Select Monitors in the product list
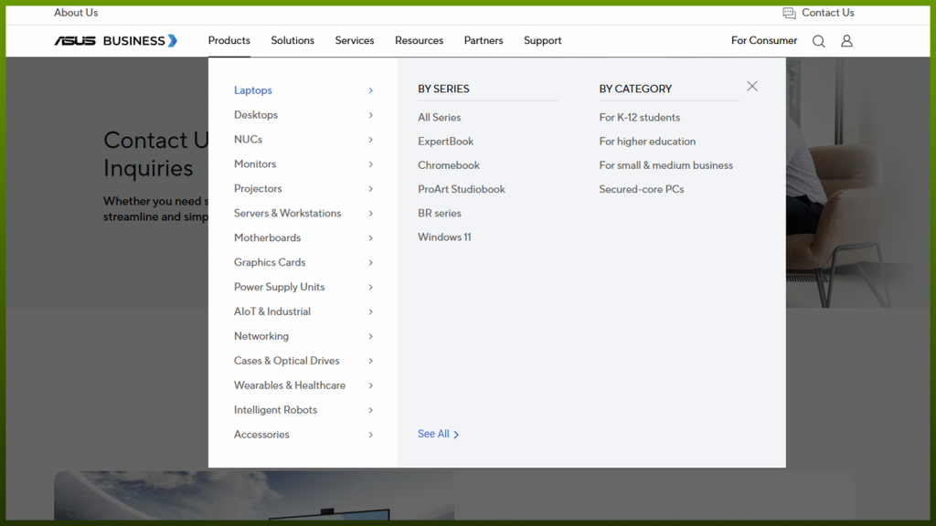 click(x=255, y=164)
